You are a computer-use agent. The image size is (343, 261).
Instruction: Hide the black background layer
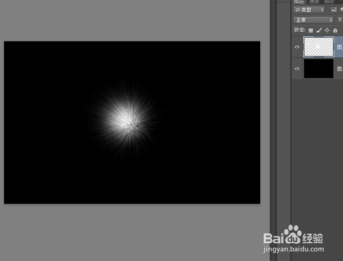297,69
